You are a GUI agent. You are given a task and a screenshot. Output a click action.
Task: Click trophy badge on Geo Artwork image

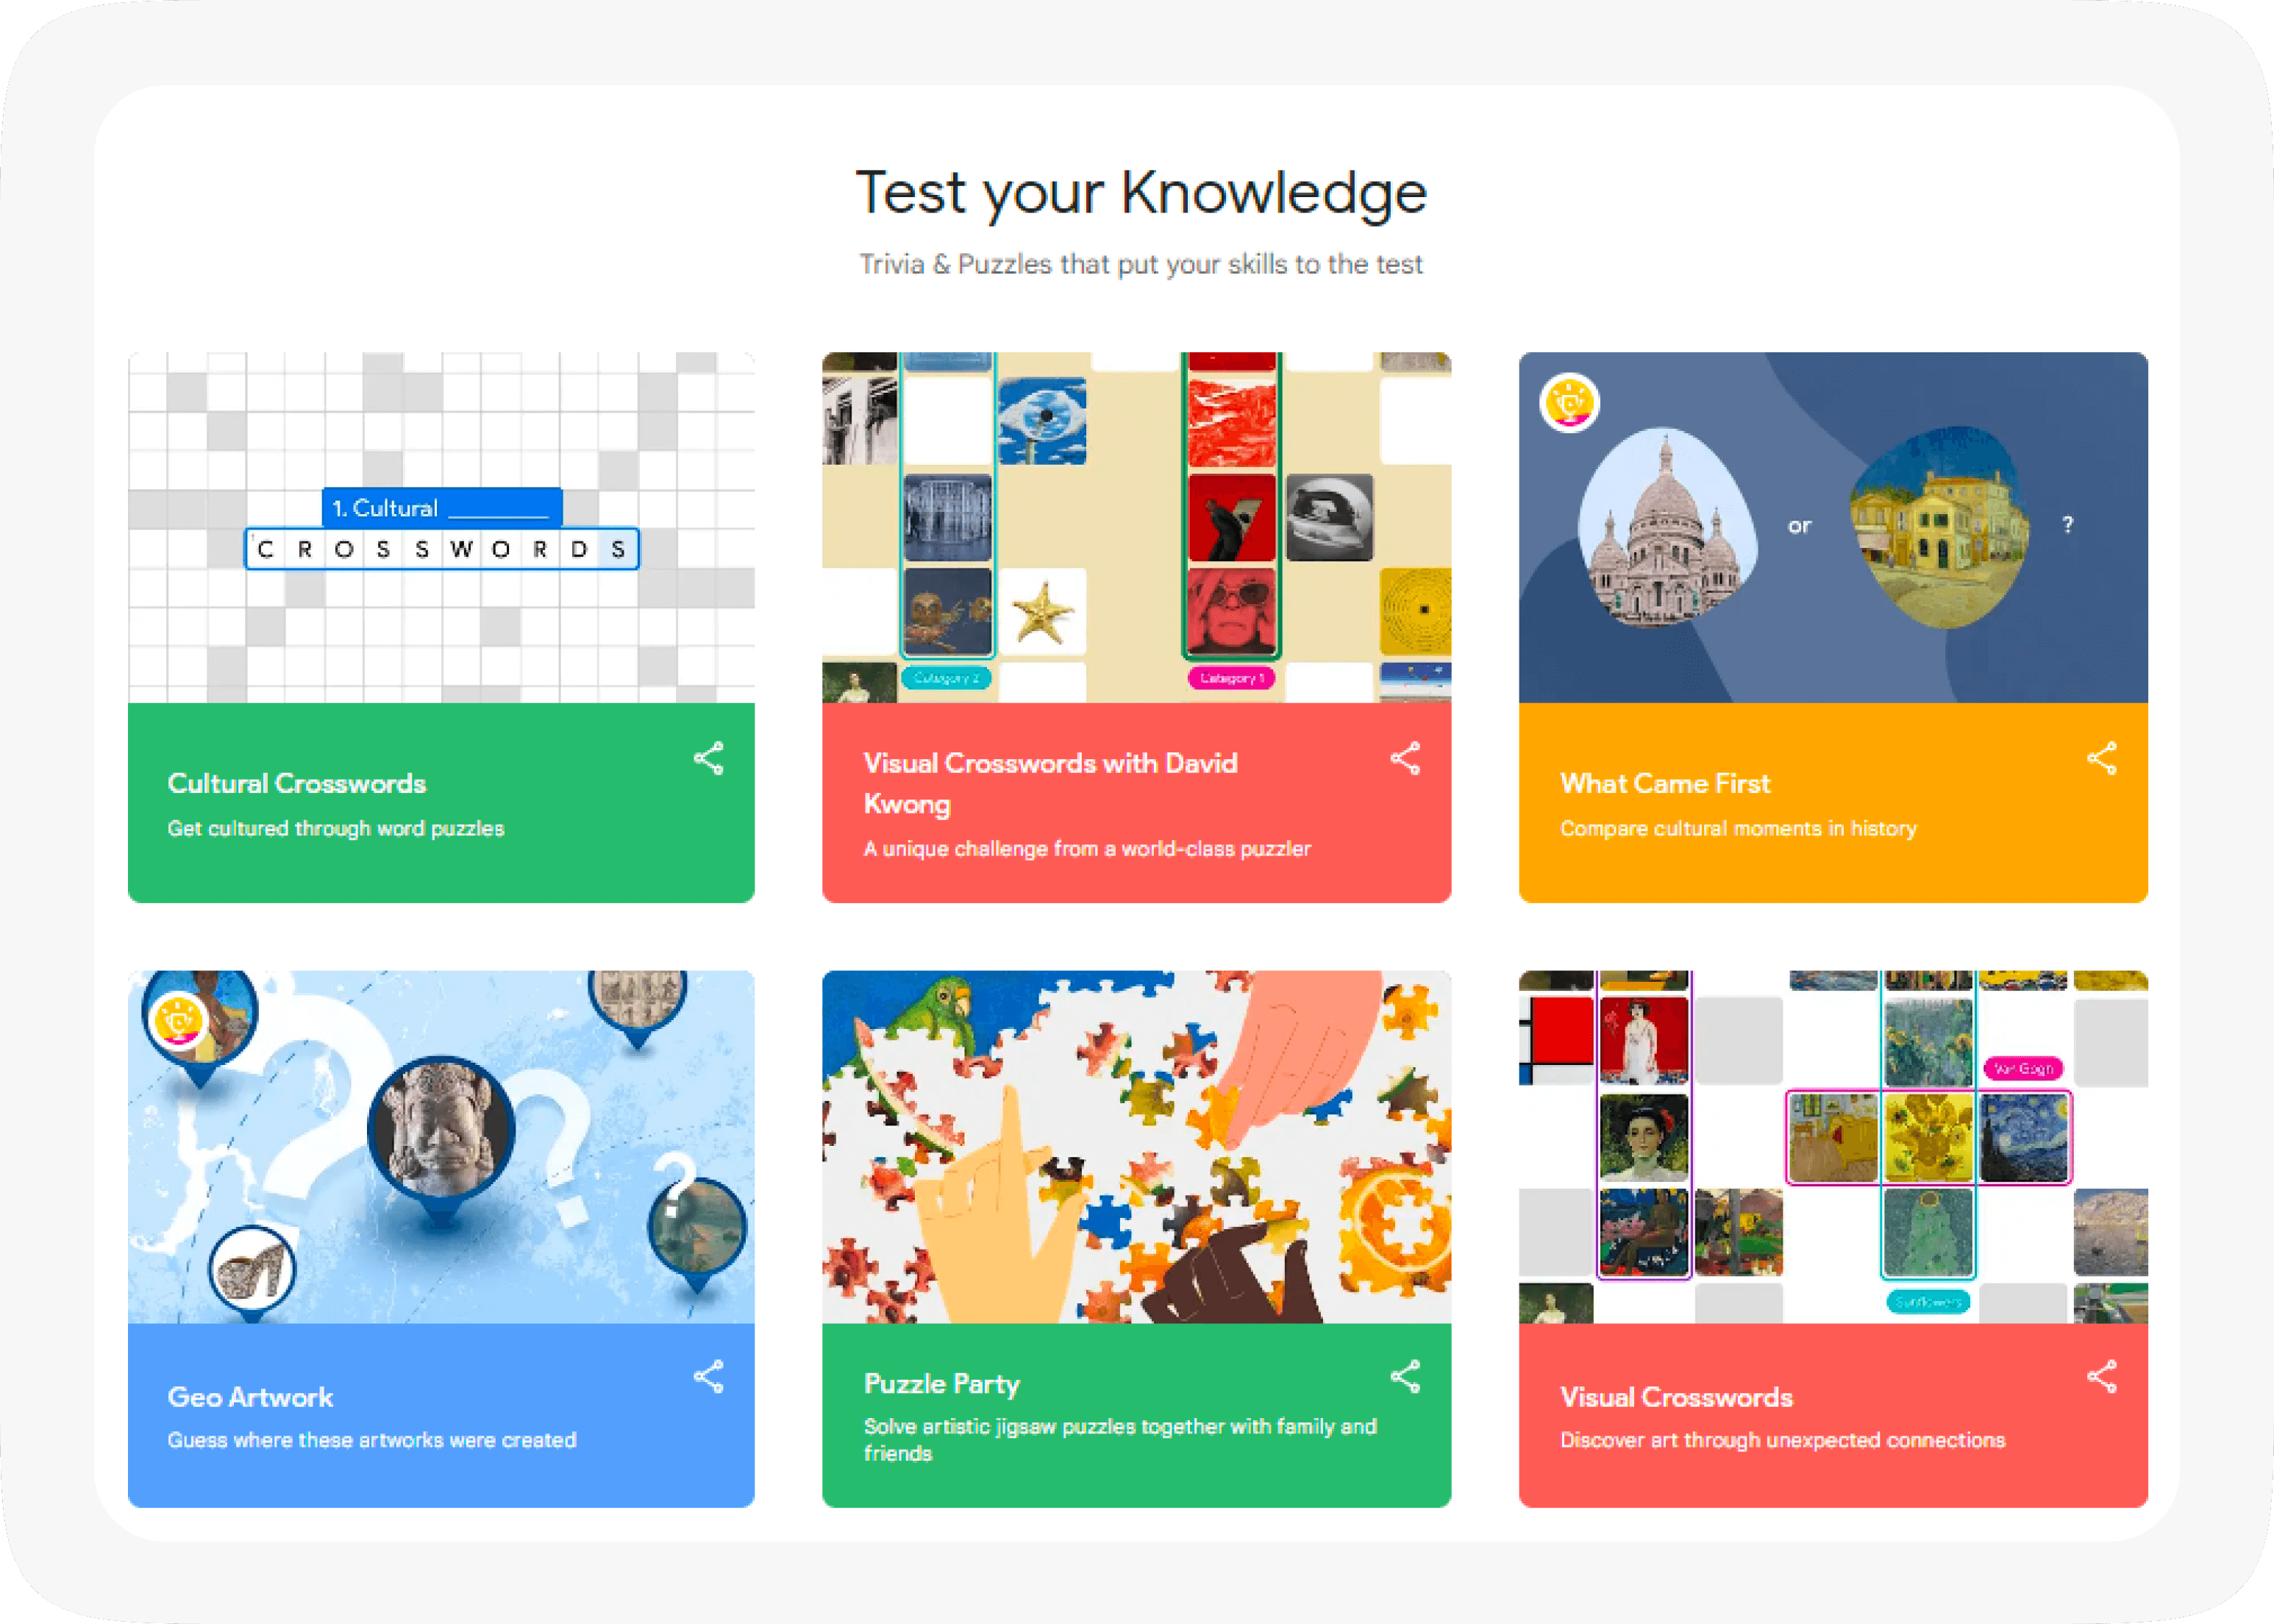tap(177, 1021)
